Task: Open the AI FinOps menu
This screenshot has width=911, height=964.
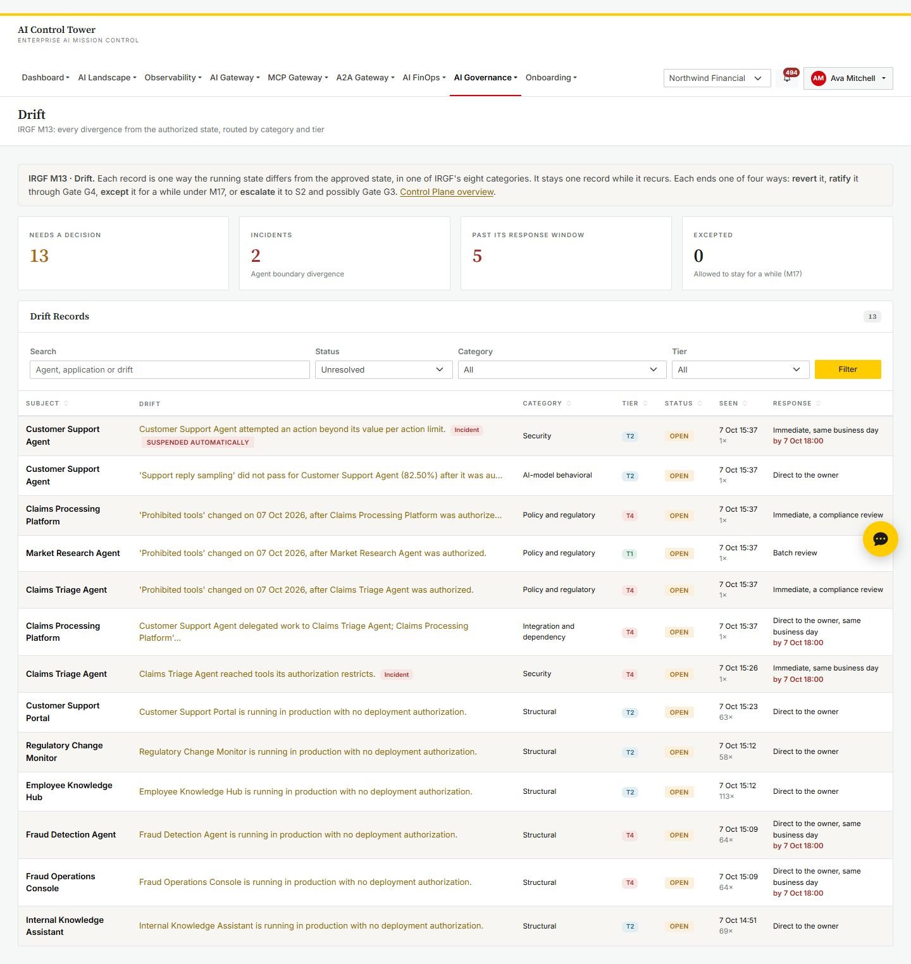Action: 424,78
